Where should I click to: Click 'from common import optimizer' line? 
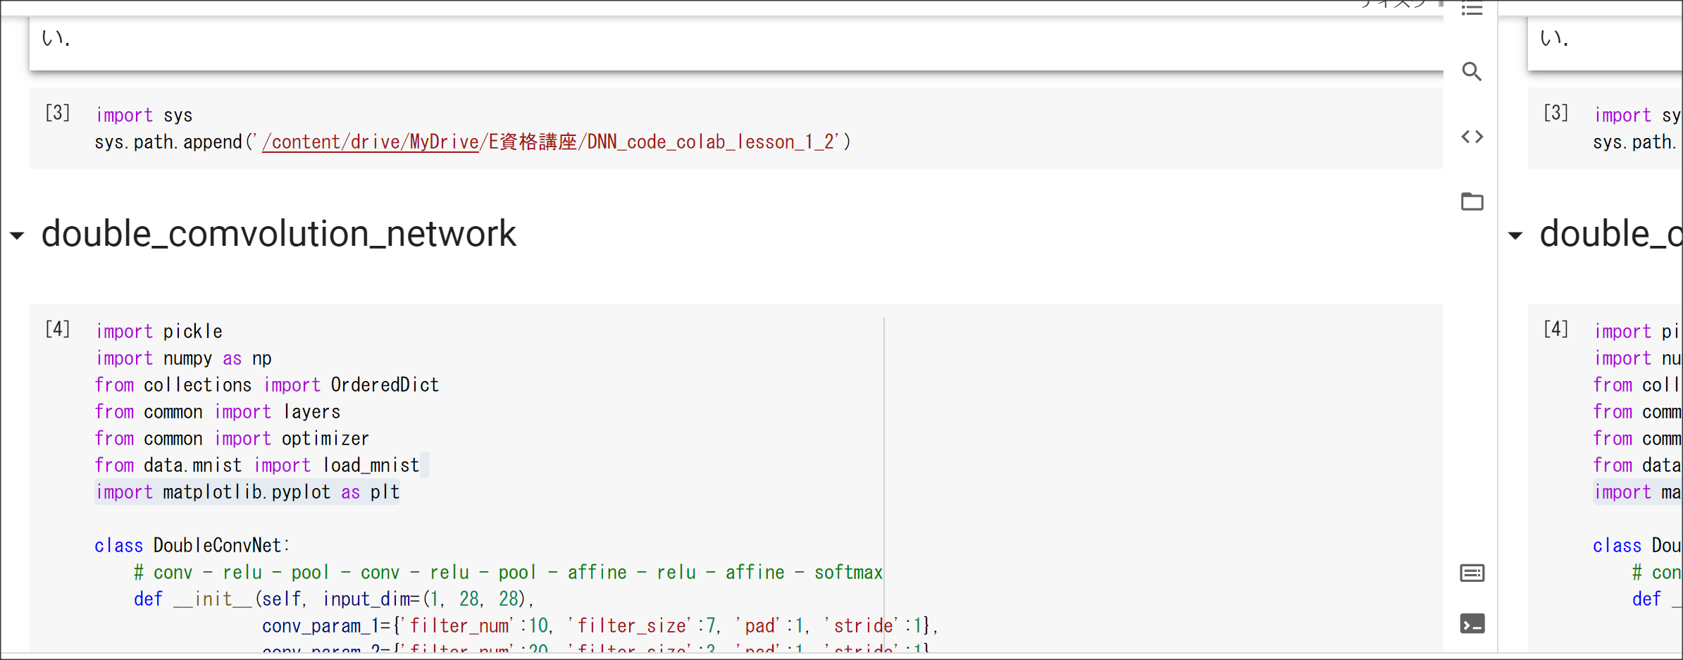[x=232, y=438]
